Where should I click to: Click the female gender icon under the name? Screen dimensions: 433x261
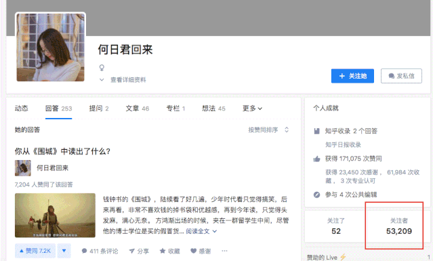[x=102, y=68]
